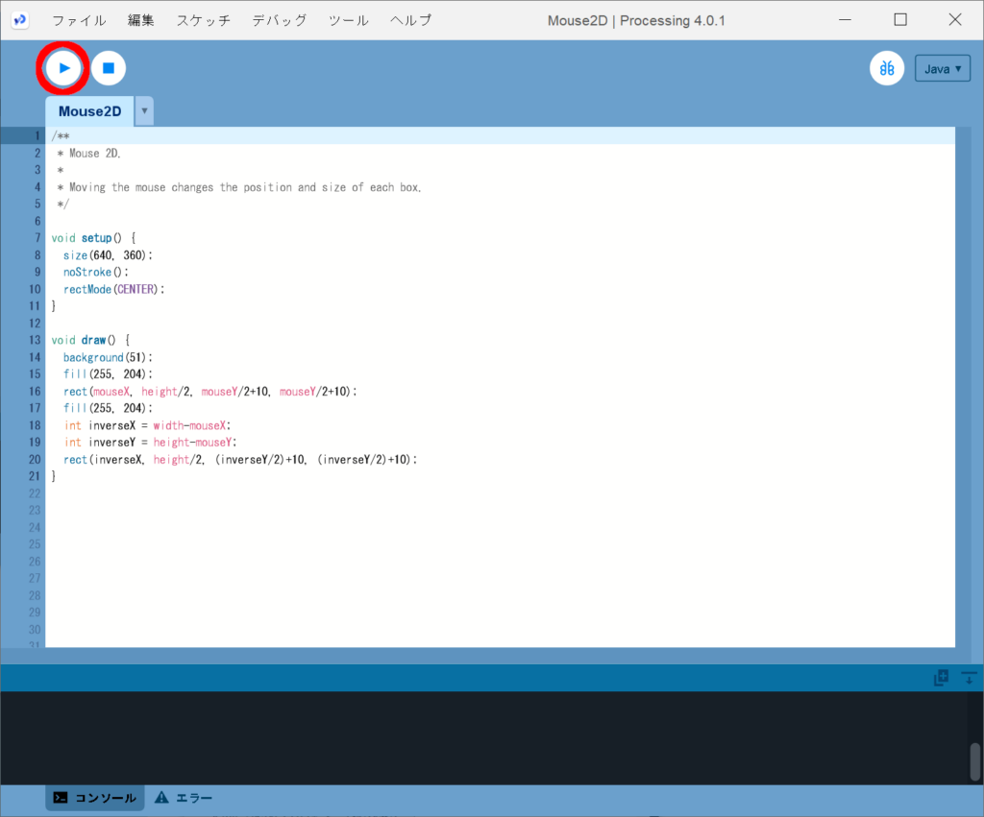Close the Processing window
The image size is (984, 817).
(955, 20)
